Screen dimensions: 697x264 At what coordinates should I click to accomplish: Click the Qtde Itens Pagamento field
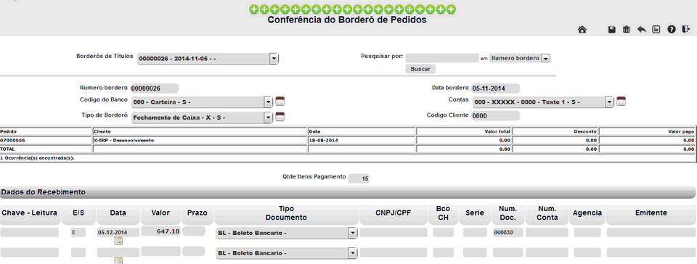(359, 178)
